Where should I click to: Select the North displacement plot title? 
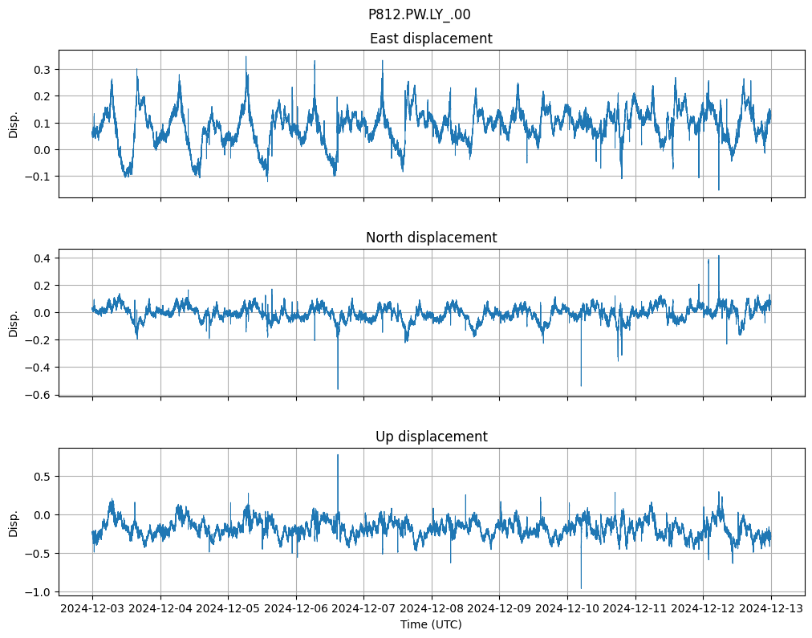[x=431, y=238]
